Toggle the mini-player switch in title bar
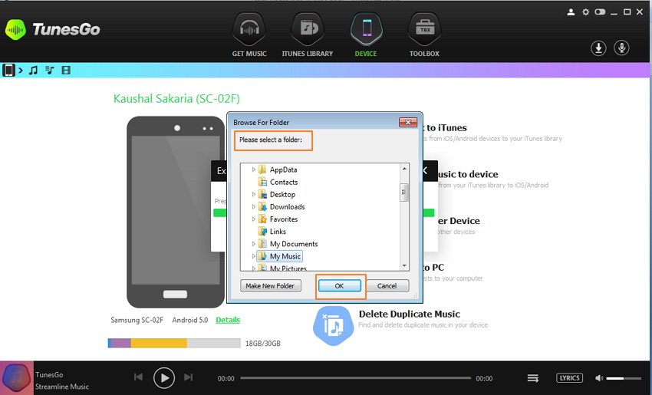Image resolution: width=652 pixels, height=395 pixels. point(600,12)
